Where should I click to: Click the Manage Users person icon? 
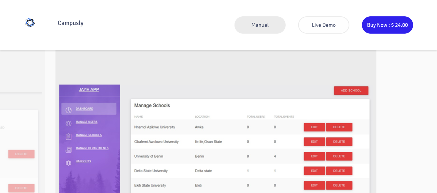tap(69, 123)
